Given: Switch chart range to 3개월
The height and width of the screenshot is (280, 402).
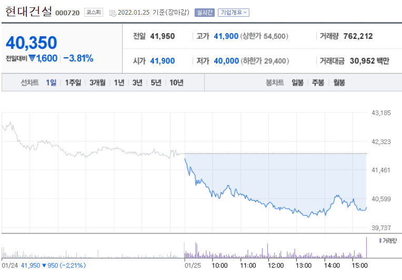Looking at the screenshot, I should pyautogui.click(x=97, y=82).
